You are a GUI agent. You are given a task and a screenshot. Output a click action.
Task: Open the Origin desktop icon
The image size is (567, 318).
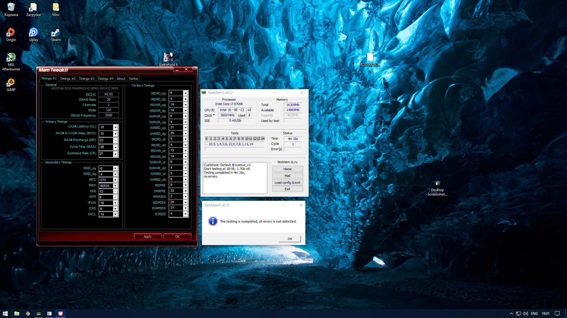11,32
